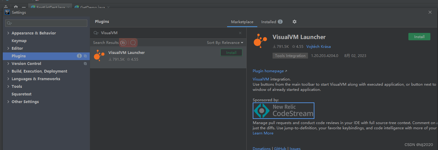Click the release date 8月 02, 2023
The height and width of the screenshot is (150, 438).
click(x=355, y=56)
